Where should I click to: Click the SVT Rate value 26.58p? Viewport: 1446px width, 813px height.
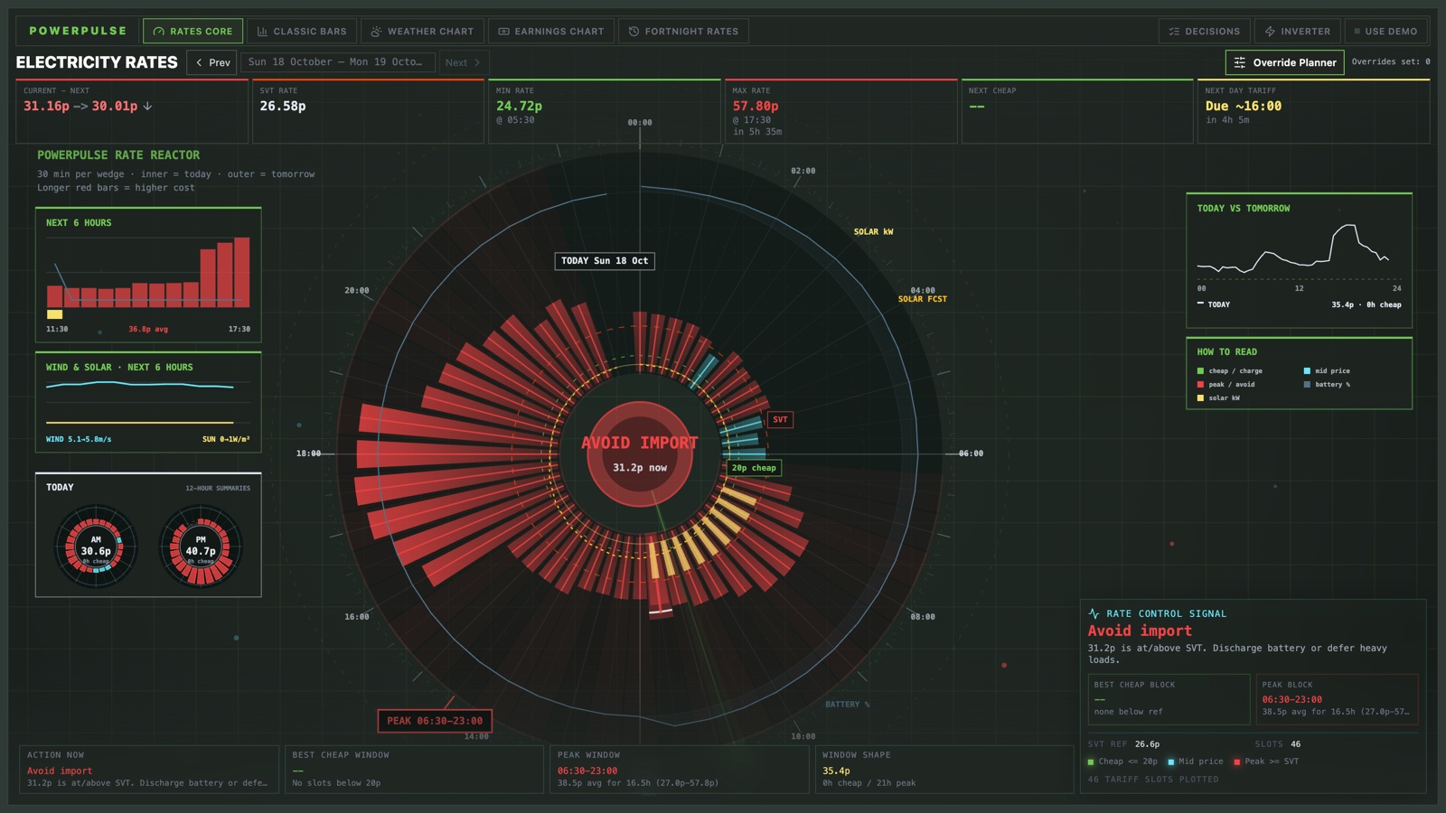tap(283, 106)
